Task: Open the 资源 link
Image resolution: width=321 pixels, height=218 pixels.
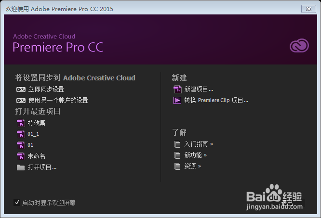Action: click(193, 167)
